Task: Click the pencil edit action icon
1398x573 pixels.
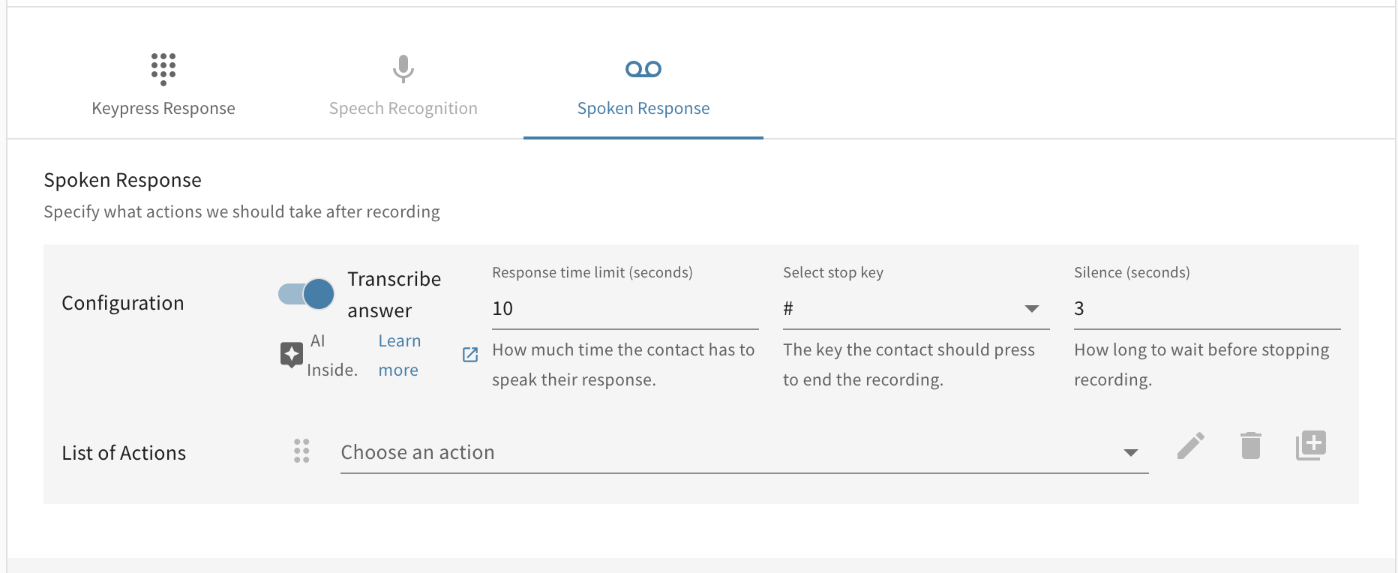Action: click(x=1191, y=445)
